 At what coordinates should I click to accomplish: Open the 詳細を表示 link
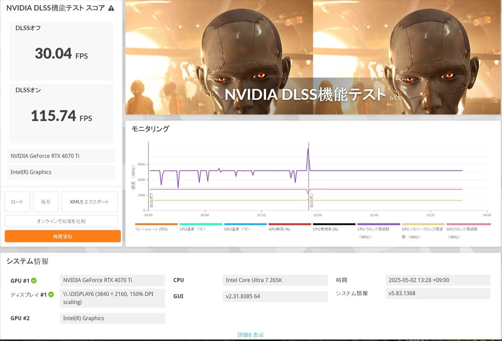coord(251,335)
